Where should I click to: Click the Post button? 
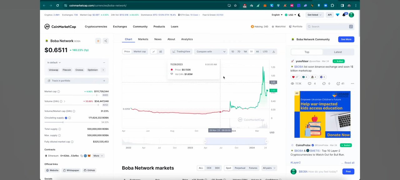[348, 172]
